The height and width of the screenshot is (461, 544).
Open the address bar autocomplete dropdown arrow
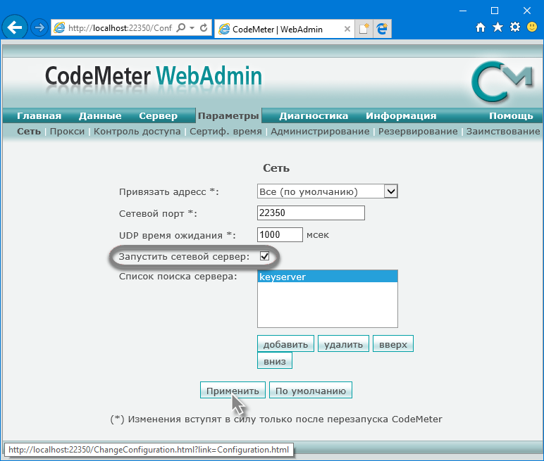click(192, 27)
